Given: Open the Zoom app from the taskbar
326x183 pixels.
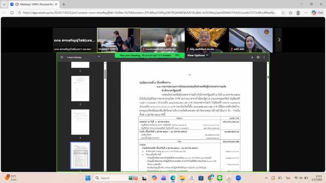Looking at the screenshot, I should click(x=238, y=178).
